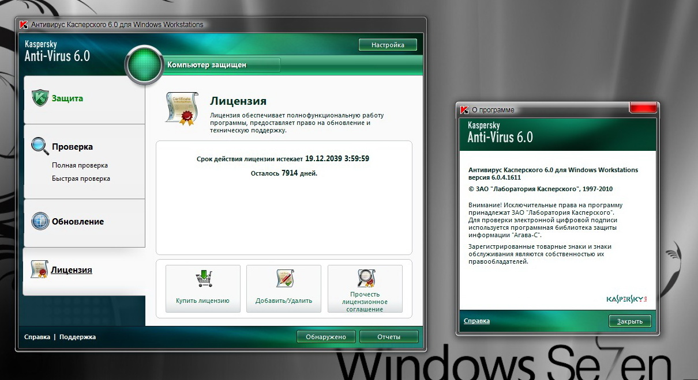Click Kaspersky logo in main window title bar
This screenshot has width=698, height=380.
[x=24, y=25]
